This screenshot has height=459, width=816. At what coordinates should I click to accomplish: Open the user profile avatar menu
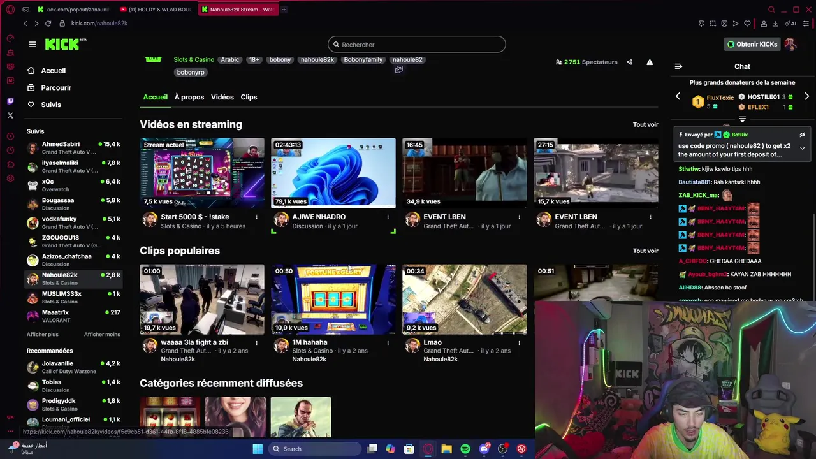pyautogui.click(x=790, y=44)
